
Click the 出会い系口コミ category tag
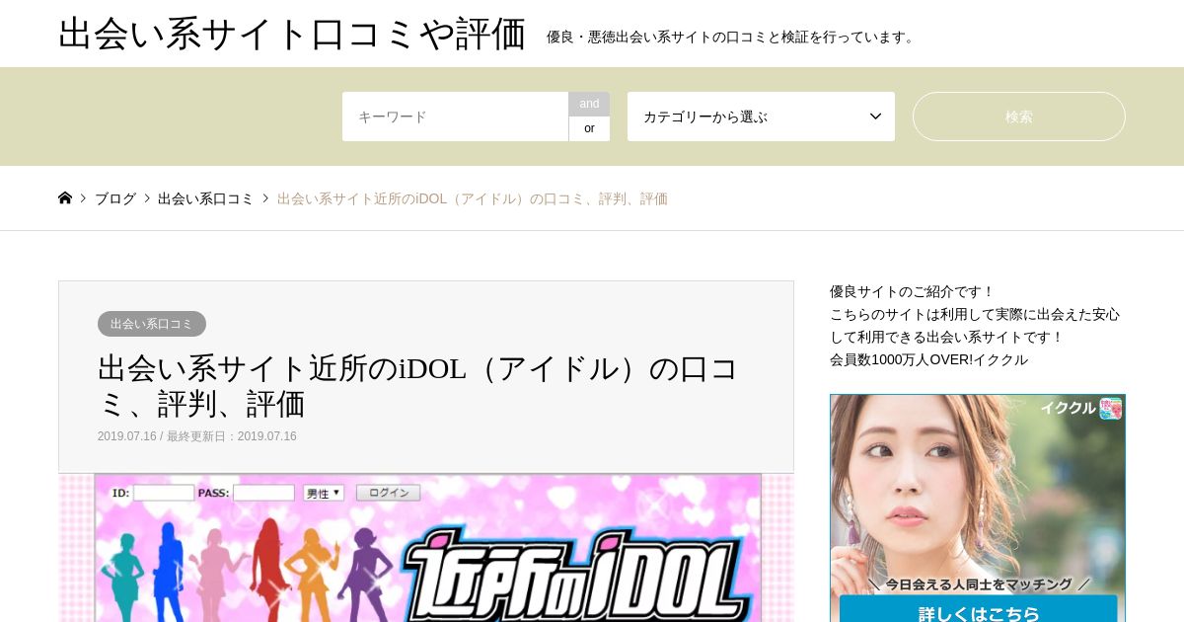coord(152,324)
